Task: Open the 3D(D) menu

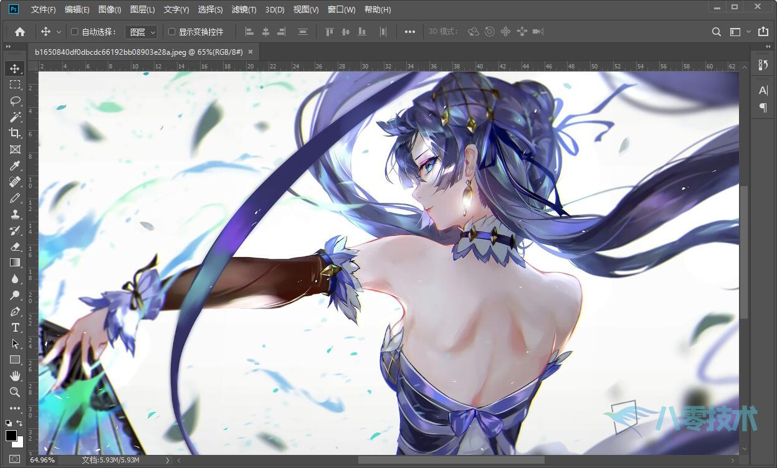Action: click(x=275, y=9)
